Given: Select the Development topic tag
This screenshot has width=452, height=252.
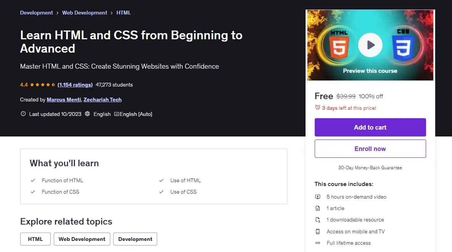Looking at the screenshot, I should pyautogui.click(x=135, y=239).
